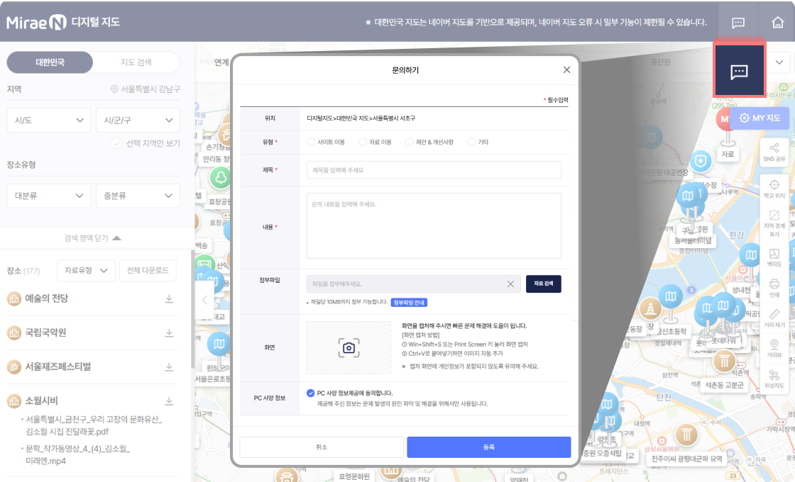The width and height of the screenshot is (795, 482).
Task: Click the home icon in the header
Action: click(x=777, y=22)
